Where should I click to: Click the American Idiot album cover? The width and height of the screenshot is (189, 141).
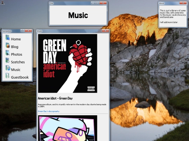(68, 63)
